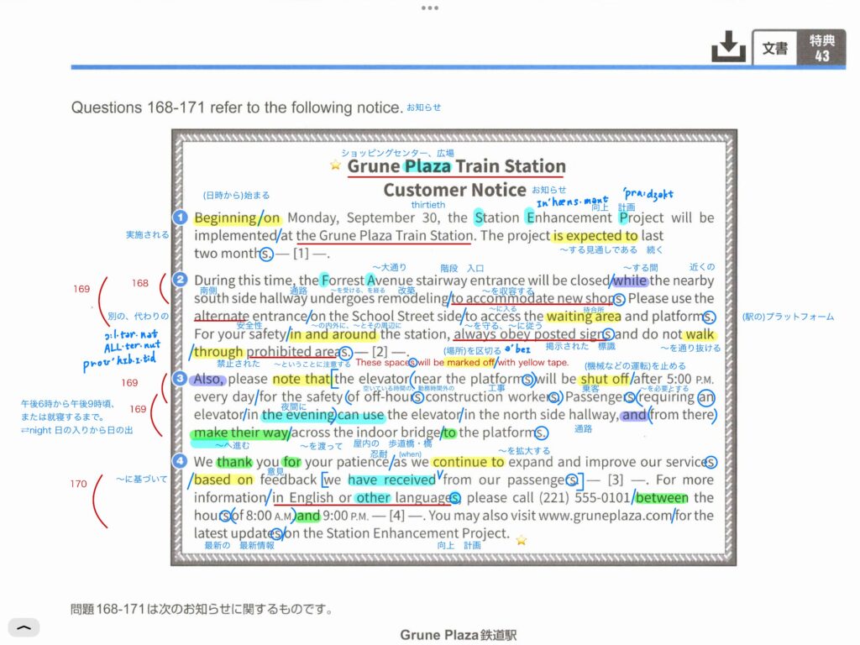Open the three-dot multitasking menu at top
This screenshot has height=645, width=860.
point(430,8)
